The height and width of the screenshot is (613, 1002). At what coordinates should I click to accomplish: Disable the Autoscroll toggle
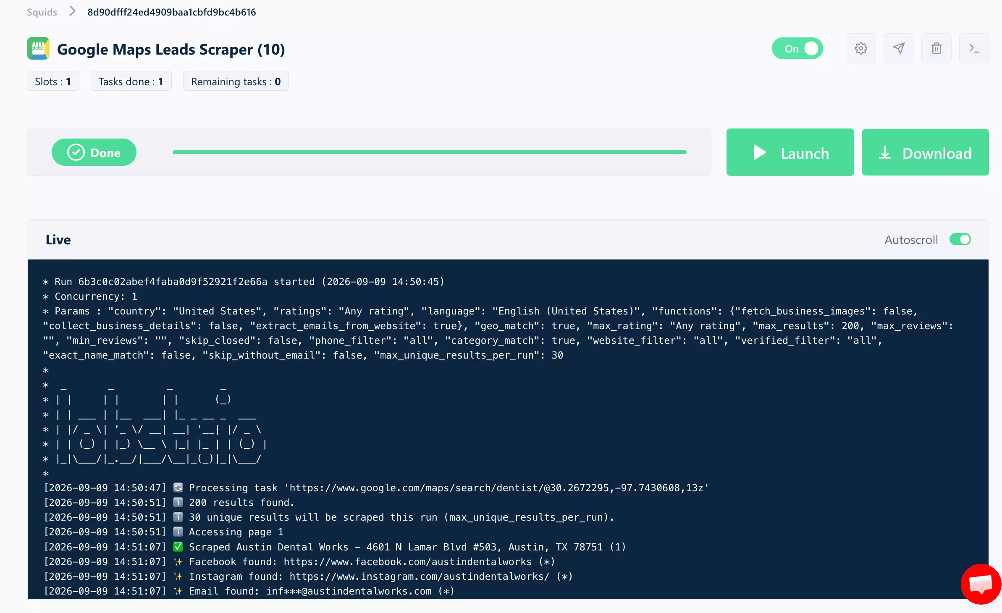pyautogui.click(x=960, y=239)
